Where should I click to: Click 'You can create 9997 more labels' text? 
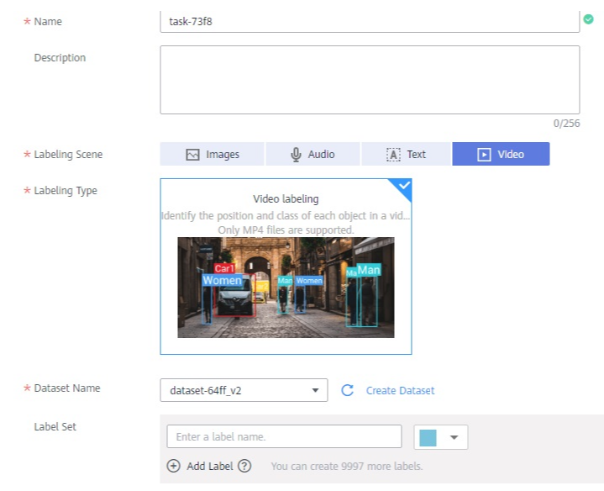347,467
